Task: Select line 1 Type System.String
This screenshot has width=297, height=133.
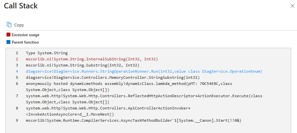Action: [x=47, y=53]
